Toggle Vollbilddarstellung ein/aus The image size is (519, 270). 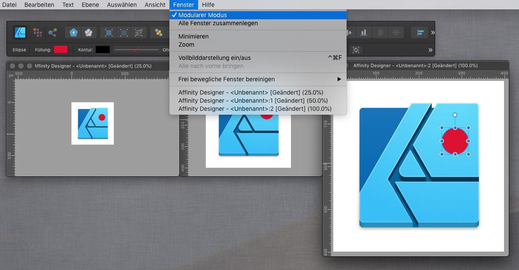258,58
